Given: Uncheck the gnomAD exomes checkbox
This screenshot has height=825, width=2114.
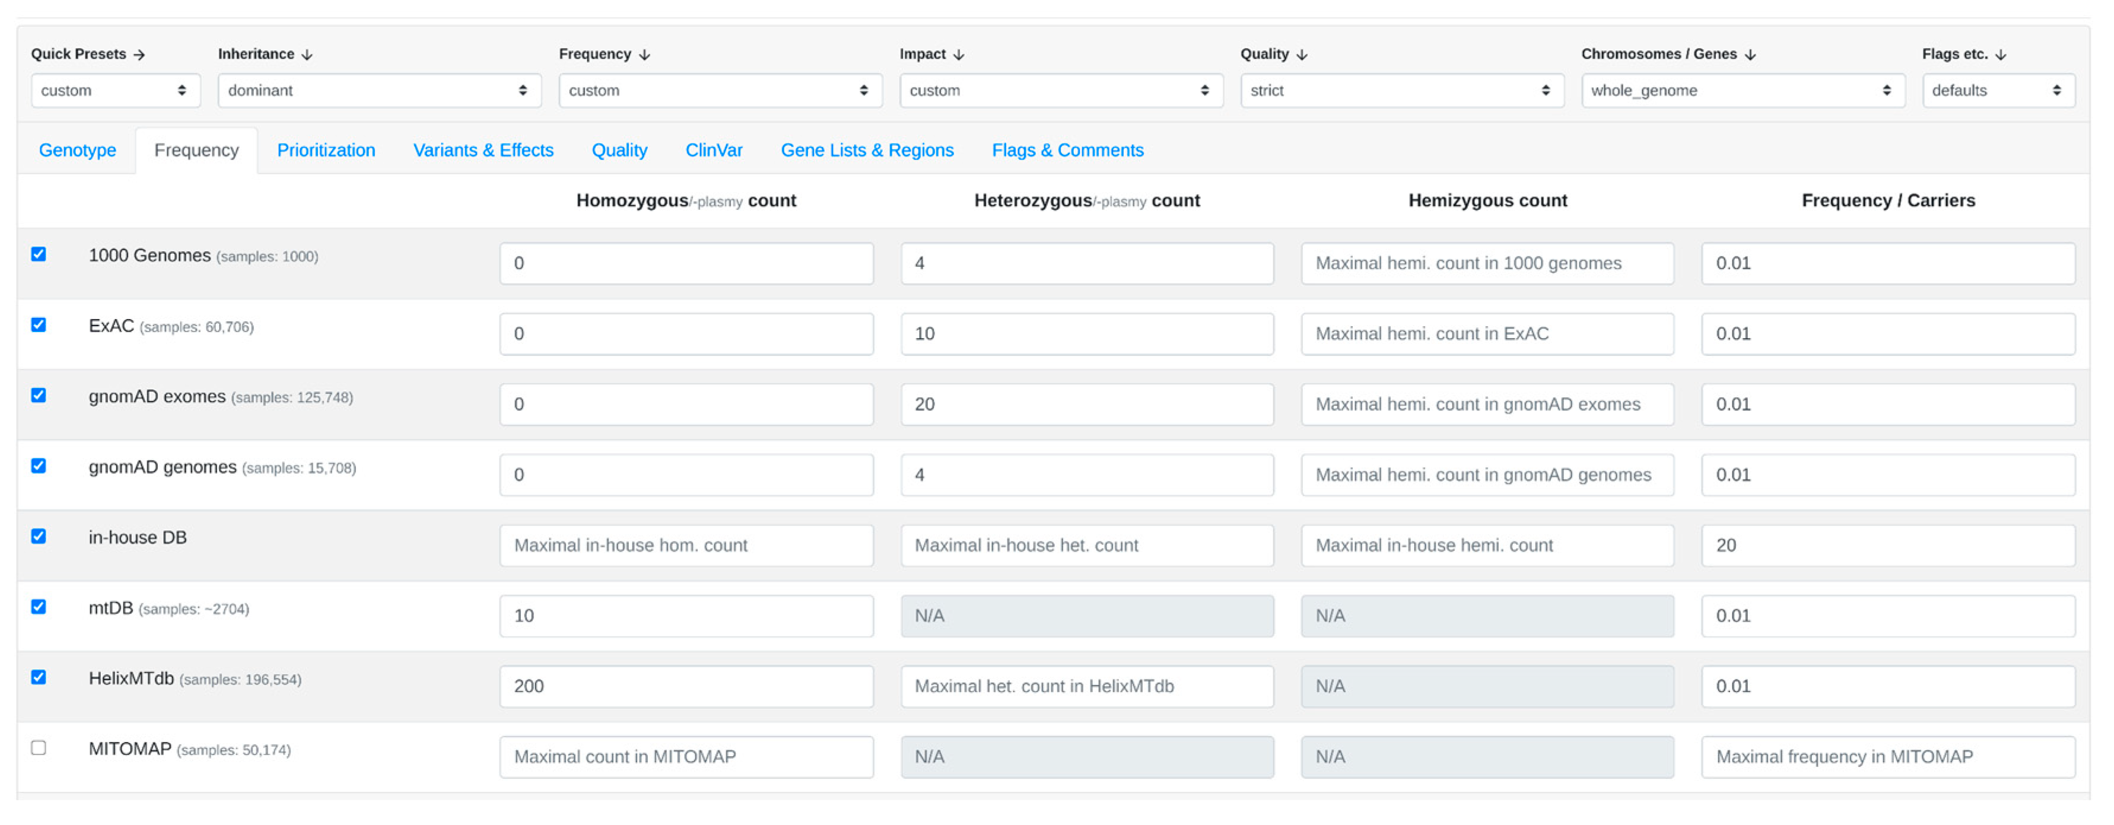Looking at the screenshot, I should (39, 395).
